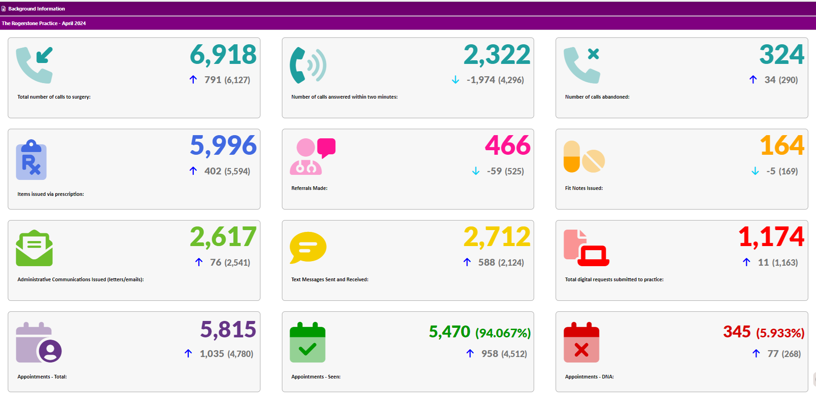Click the Number of calls abandoned label
816x399 pixels.
[597, 97]
